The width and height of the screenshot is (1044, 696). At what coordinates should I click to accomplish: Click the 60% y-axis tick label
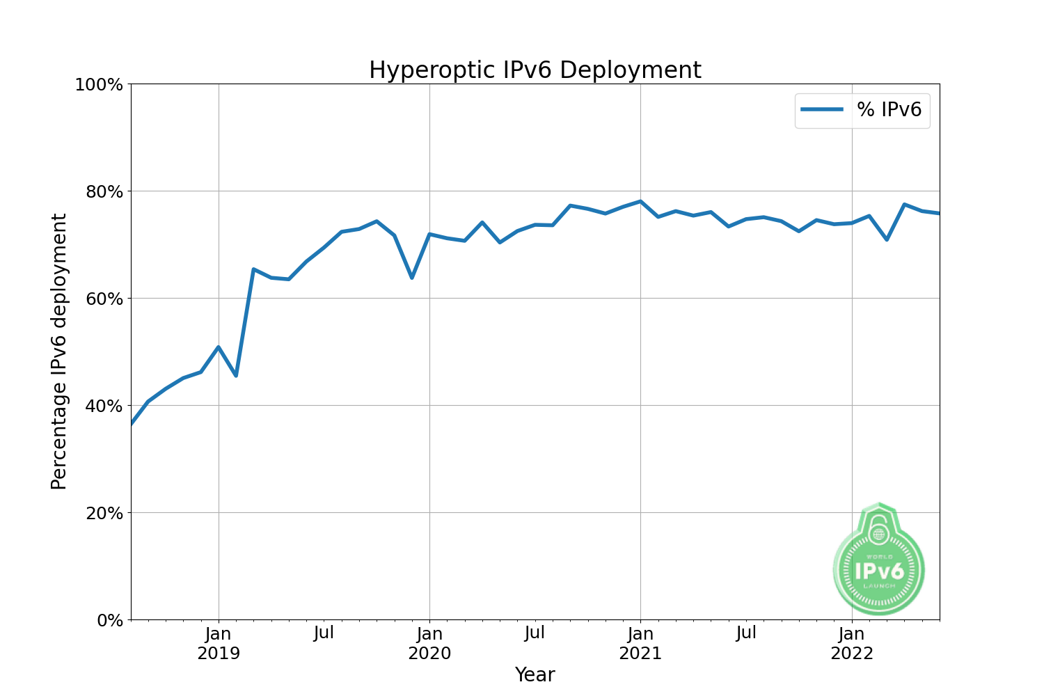(103, 299)
